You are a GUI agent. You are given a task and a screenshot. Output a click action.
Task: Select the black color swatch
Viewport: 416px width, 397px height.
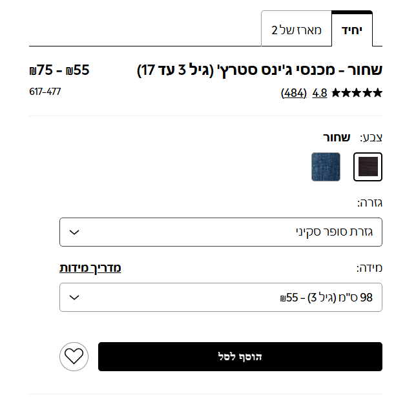368,167
